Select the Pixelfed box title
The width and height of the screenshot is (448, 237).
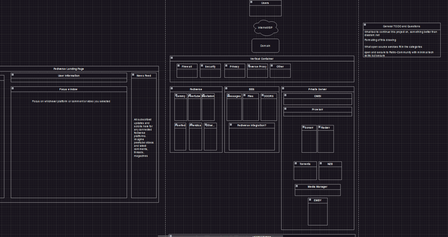point(180,125)
